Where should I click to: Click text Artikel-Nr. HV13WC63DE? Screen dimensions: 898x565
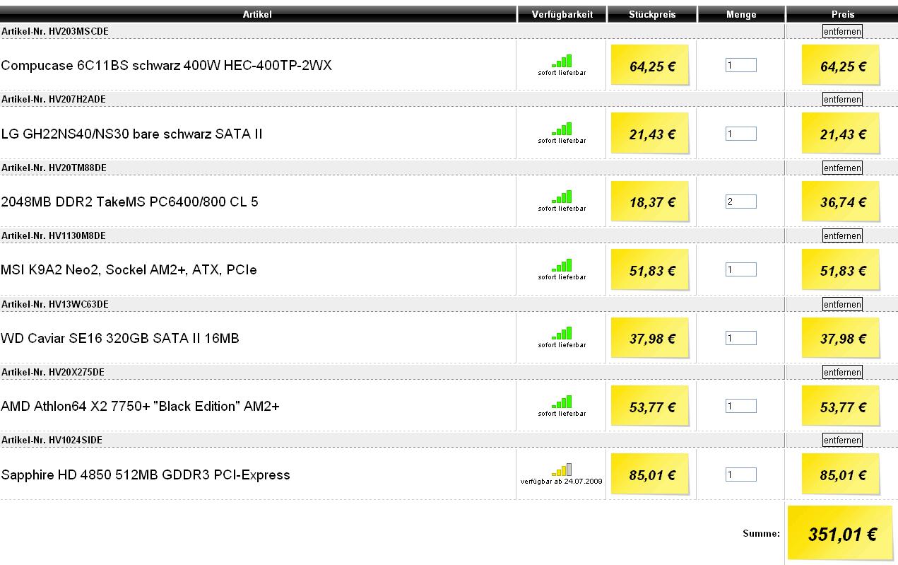pyautogui.click(x=54, y=304)
